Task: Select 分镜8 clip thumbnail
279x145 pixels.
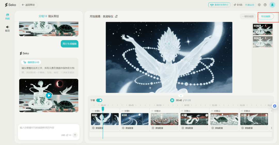Action: (x=105, y=119)
